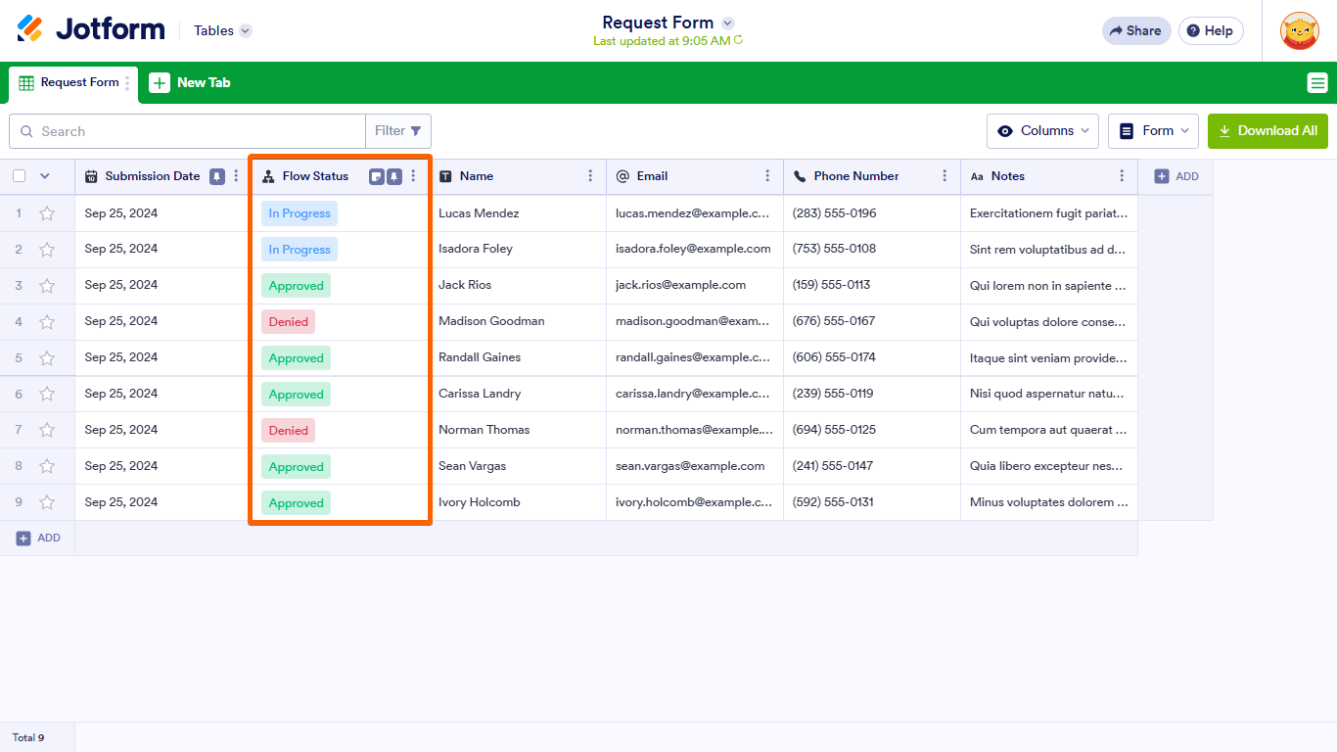Screen dimensions: 1337x752
Task: Click the Submission Date column header label
Action: (x=153, y=176)
